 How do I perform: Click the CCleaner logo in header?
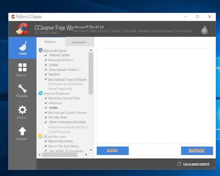pyautogui.click(x=22, y=29)
